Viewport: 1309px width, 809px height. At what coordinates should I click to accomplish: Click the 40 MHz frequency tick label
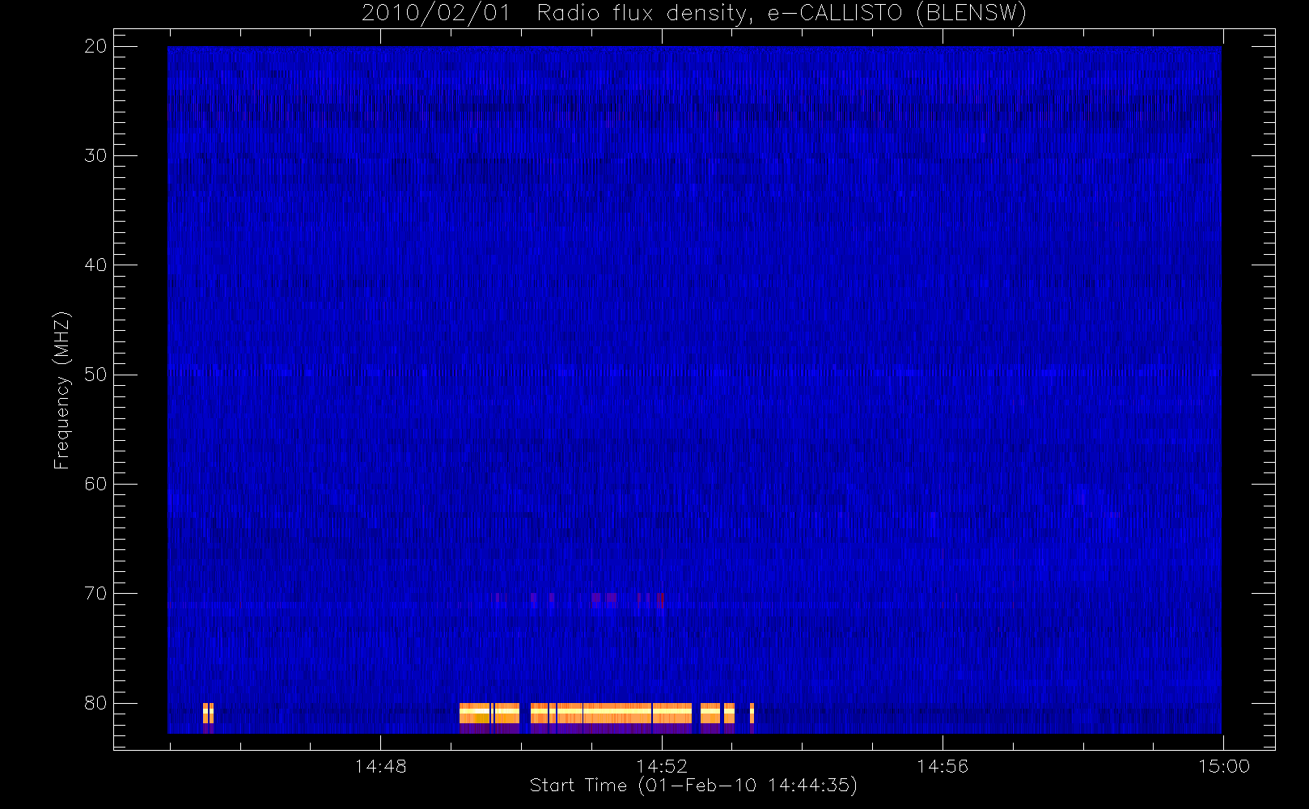point(96,265)
